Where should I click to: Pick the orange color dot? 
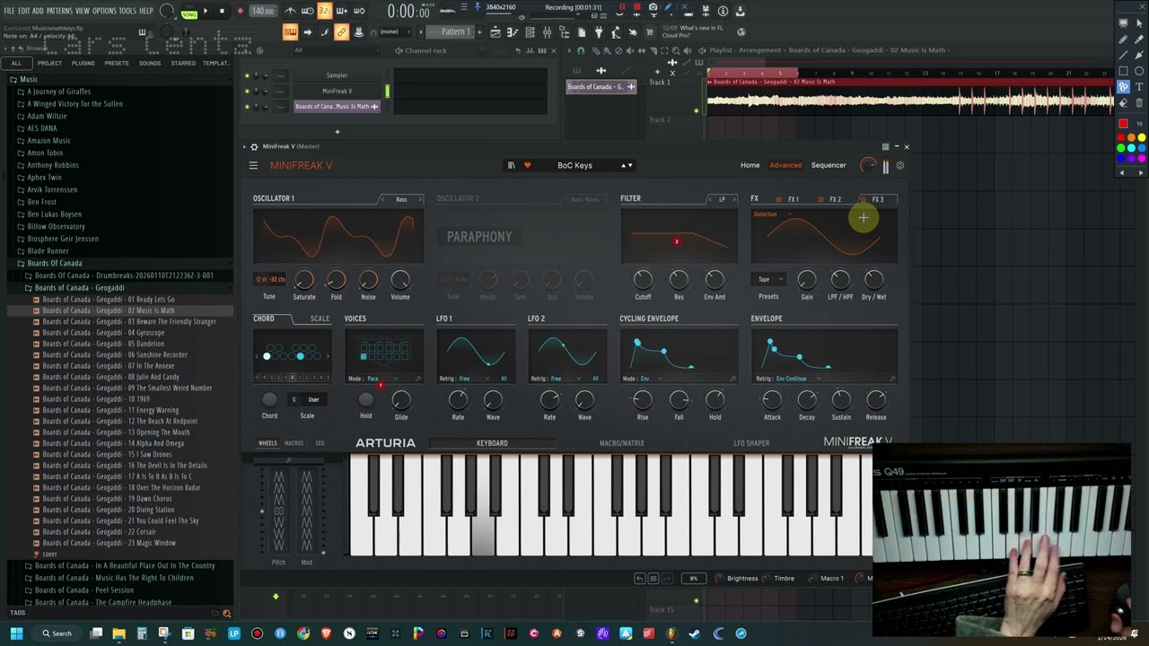click(x=1131, y=137)
